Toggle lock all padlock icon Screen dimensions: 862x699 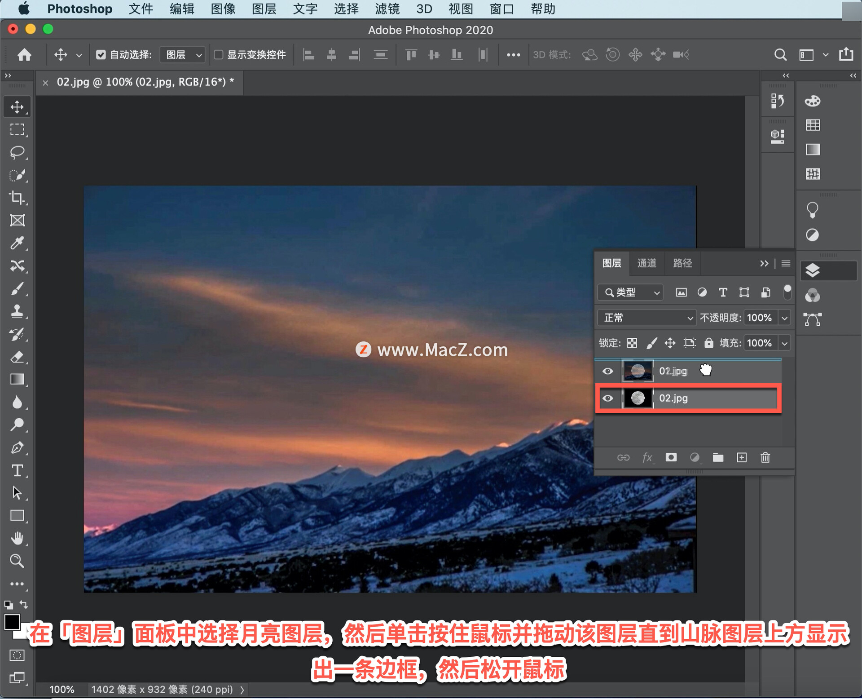tap(708, 343)
